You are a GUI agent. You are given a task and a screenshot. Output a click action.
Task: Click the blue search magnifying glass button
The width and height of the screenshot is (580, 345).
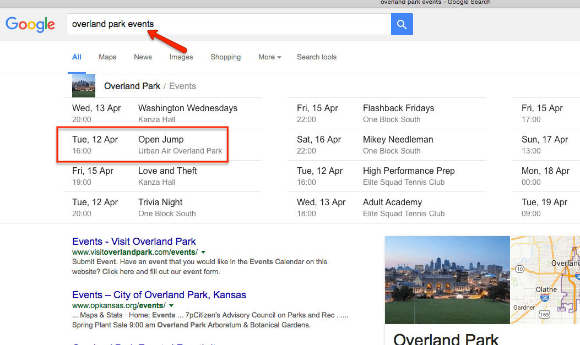(x=402, y=24)
